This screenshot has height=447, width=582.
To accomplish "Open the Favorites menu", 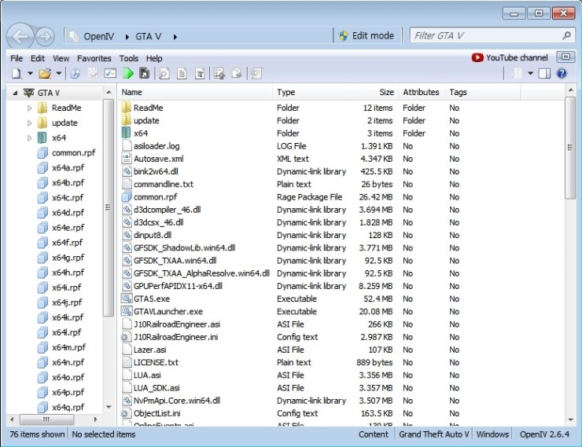I will tap(94, 58).
